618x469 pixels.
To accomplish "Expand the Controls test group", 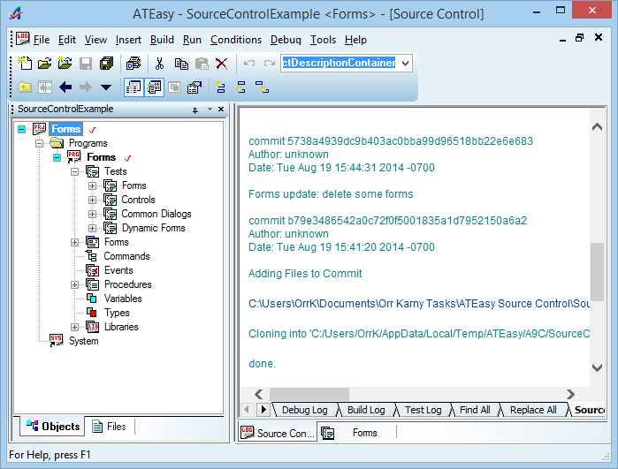I will 92,200.
